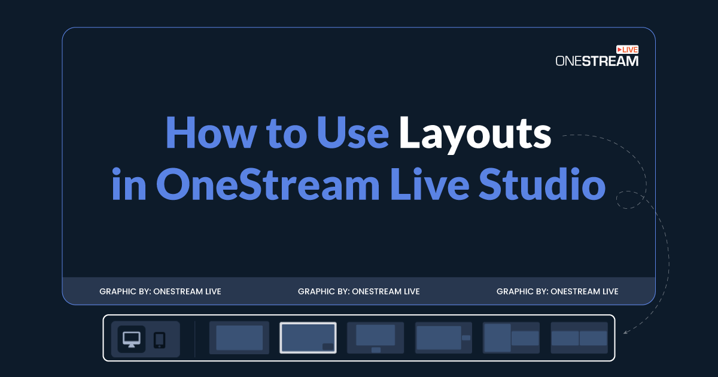Screen dimensions: 718x377
Task: Toggle between desktop and mobile preview modes
Action: tap(145, 338)
